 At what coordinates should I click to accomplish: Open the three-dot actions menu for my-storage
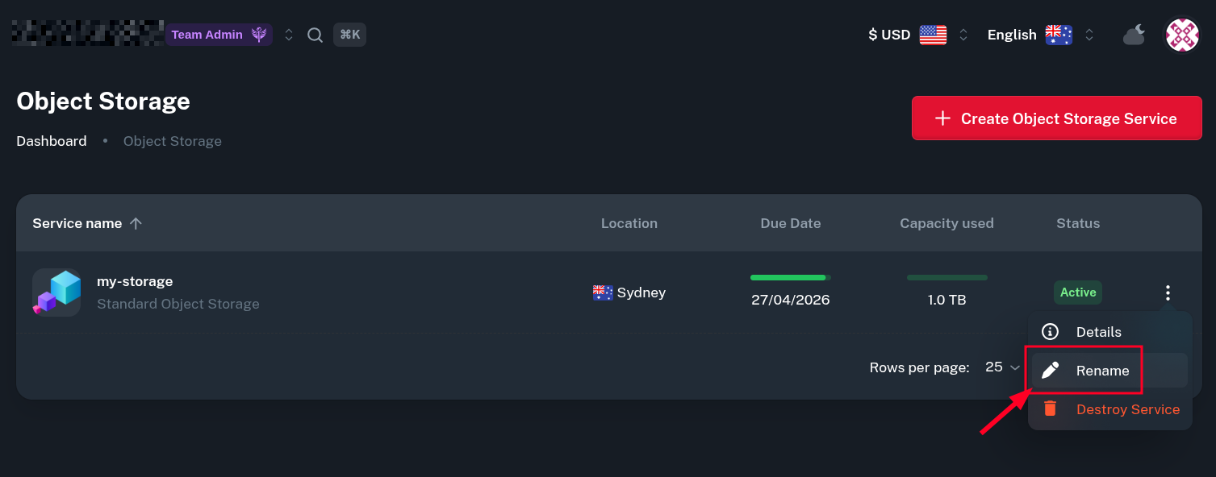click(x=1168, y=292)
